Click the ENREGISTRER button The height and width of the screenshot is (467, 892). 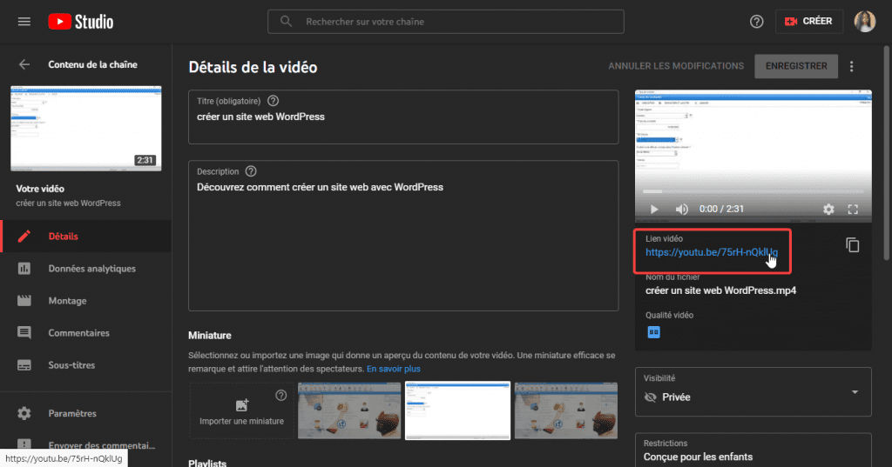[796, 66]
